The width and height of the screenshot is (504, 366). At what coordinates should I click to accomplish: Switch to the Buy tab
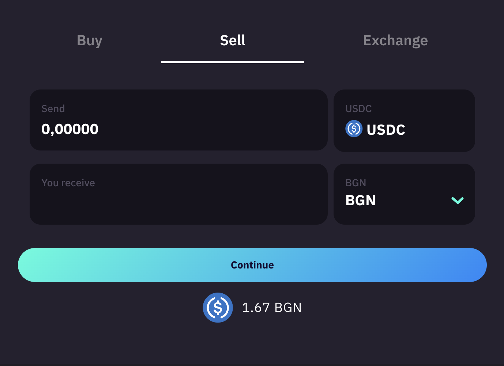tap(90, 41)
